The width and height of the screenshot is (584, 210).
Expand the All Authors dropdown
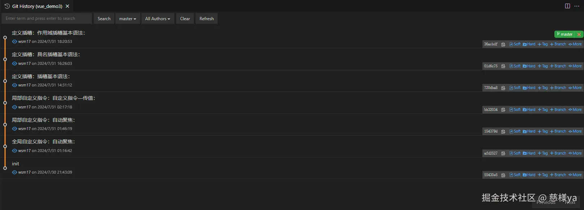157,19
